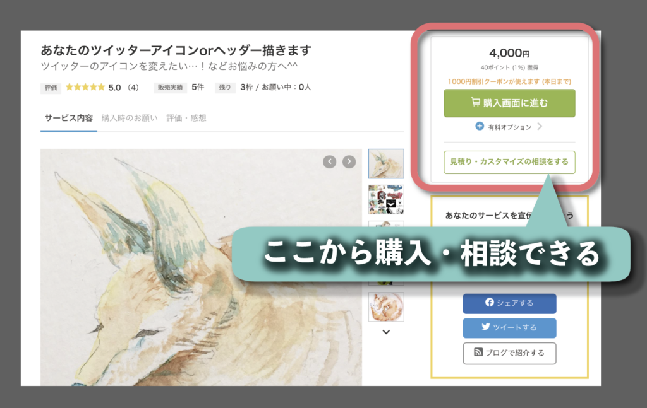Click the RSS icon in ブログで紹介する
The width and height of the screenshot is (647, 408).
click(478, 352)
